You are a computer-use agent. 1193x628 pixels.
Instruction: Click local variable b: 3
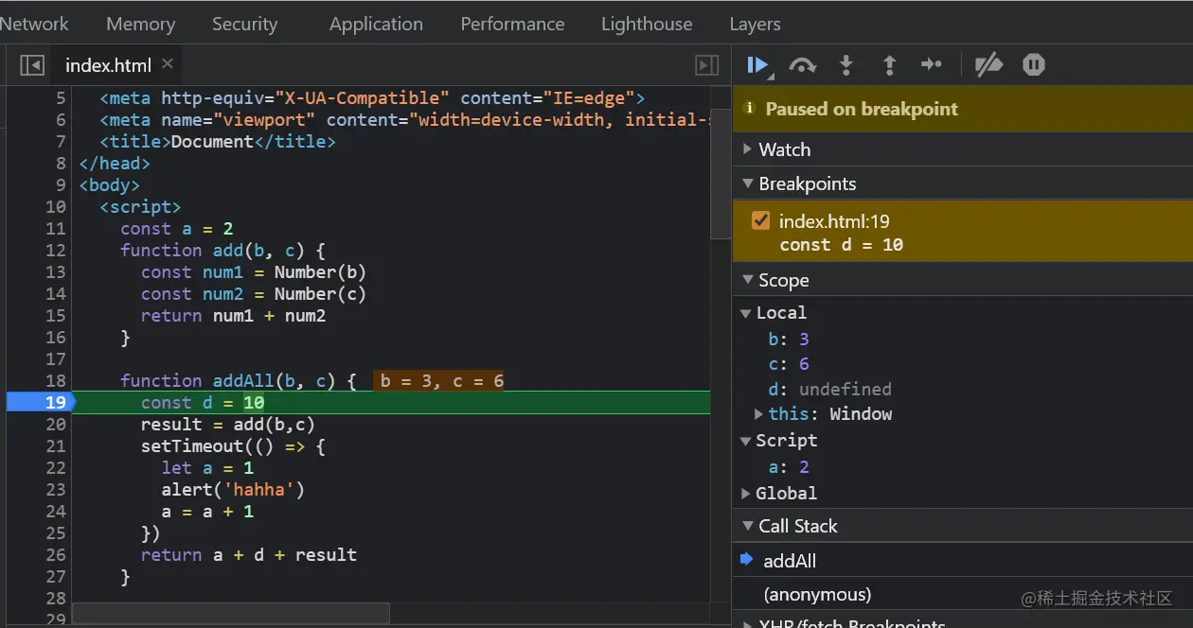point(789,339)
